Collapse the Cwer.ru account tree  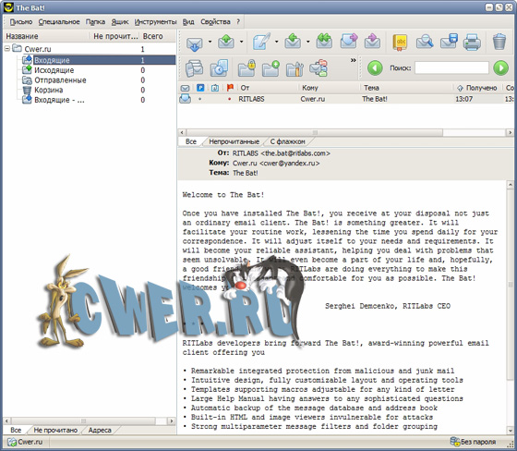[7, 49]
